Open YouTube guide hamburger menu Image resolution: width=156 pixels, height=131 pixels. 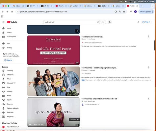(3, 22)
